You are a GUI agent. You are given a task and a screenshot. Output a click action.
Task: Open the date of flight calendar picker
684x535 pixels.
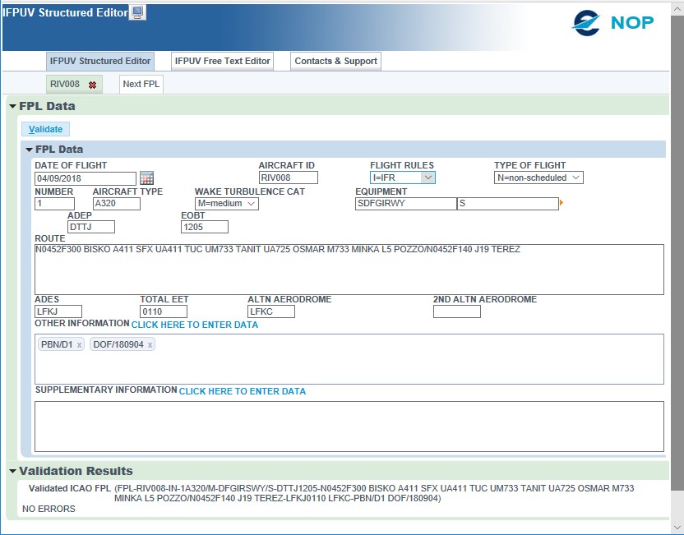click(x=146, y=178)
